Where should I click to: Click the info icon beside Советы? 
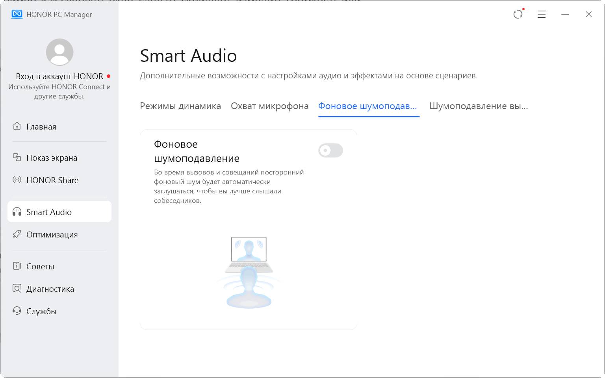point(17,266)
